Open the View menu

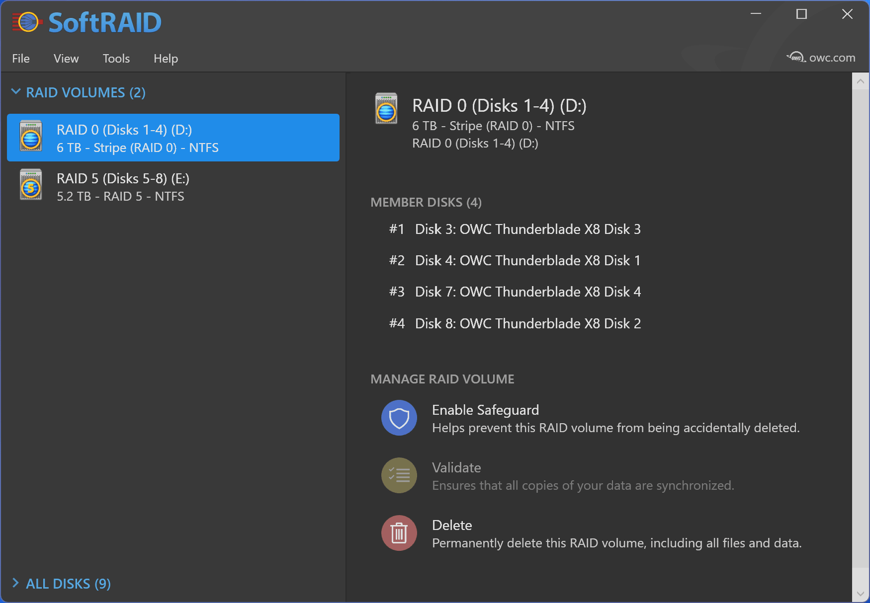click(66, 59)
